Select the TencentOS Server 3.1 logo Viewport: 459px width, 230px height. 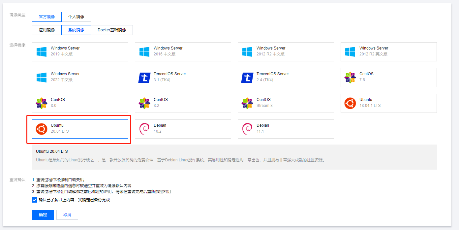tap(144, 77)
